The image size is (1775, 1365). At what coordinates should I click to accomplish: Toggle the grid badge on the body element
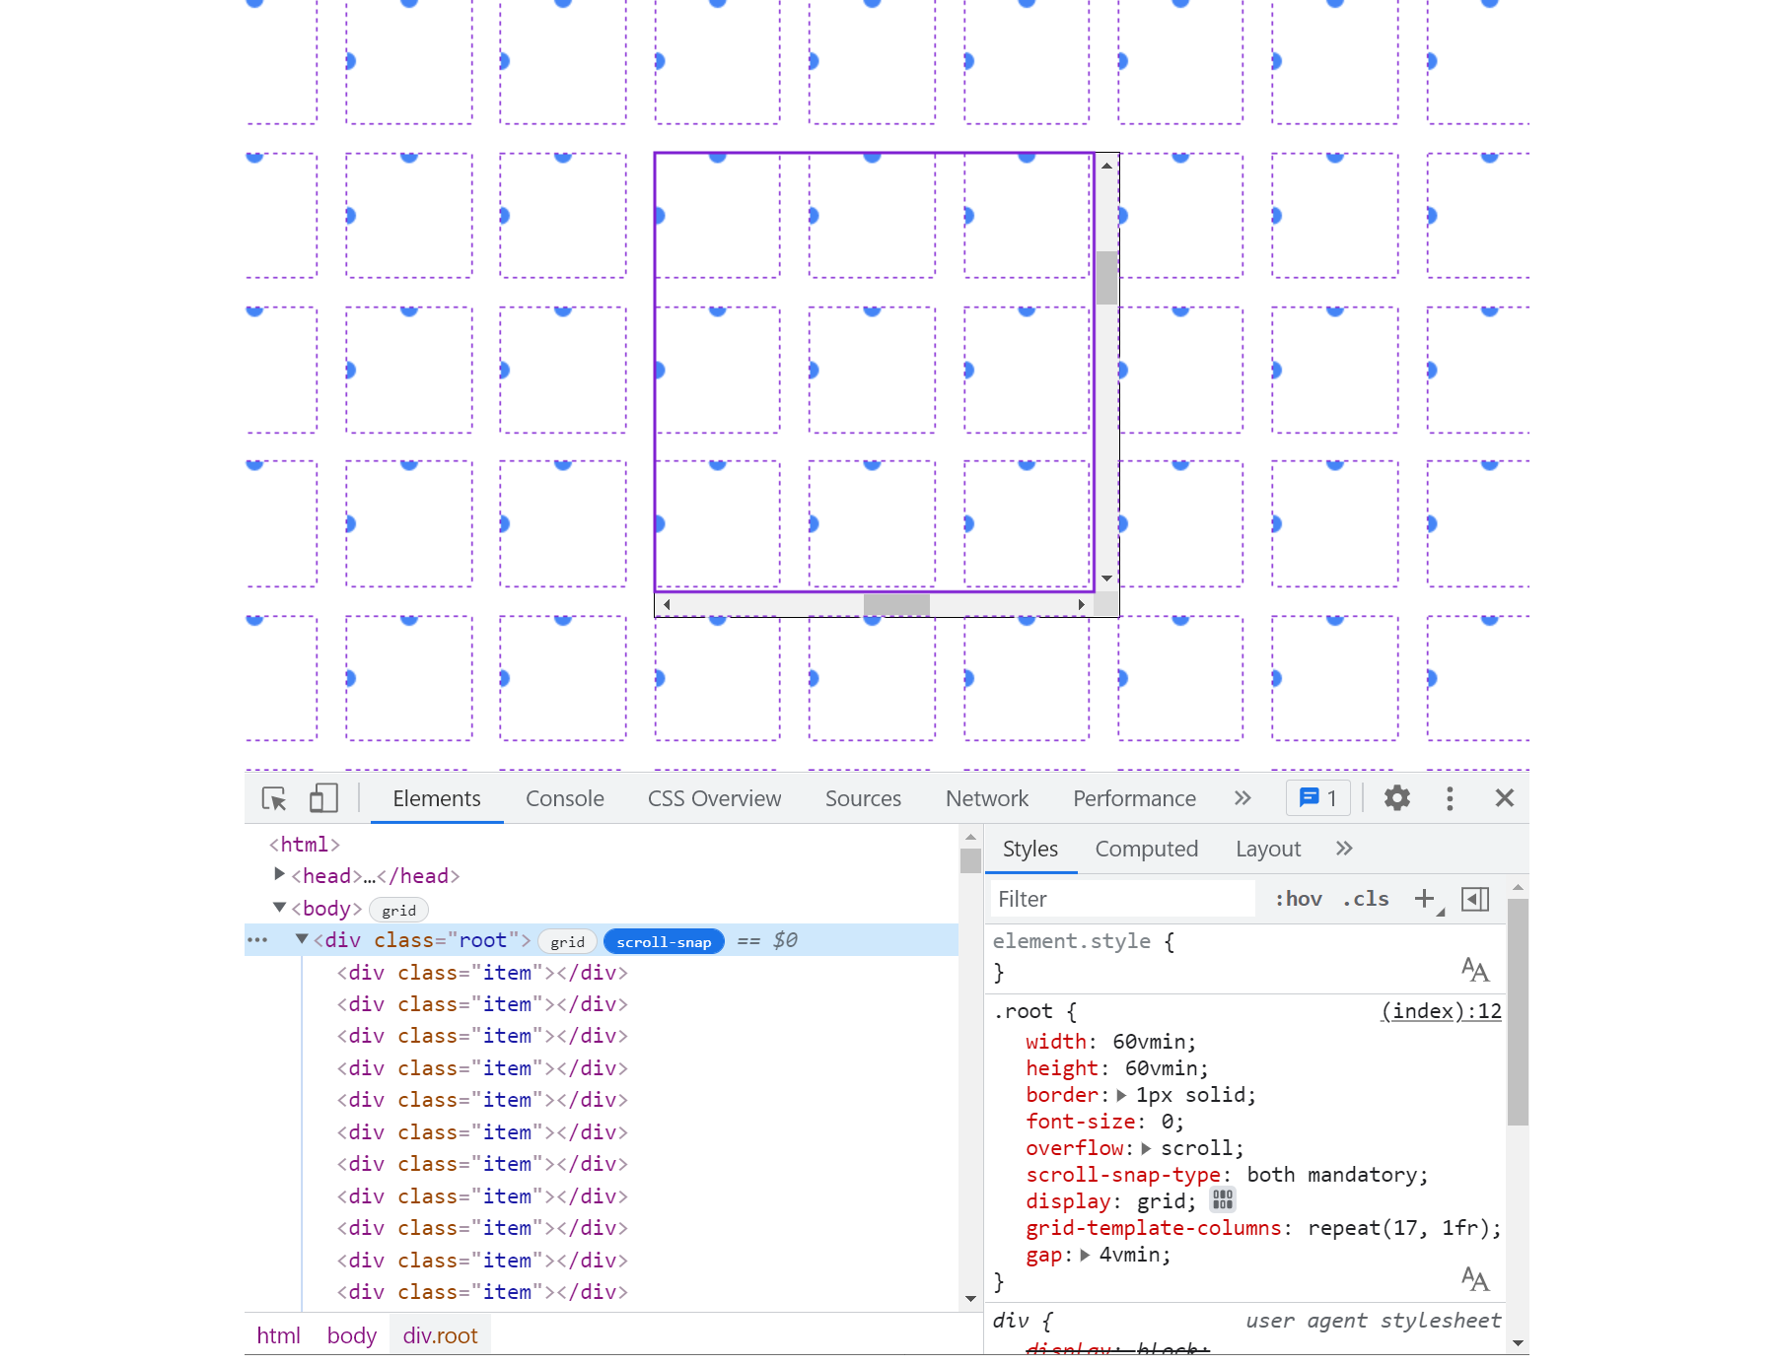[x=398, y=909]
